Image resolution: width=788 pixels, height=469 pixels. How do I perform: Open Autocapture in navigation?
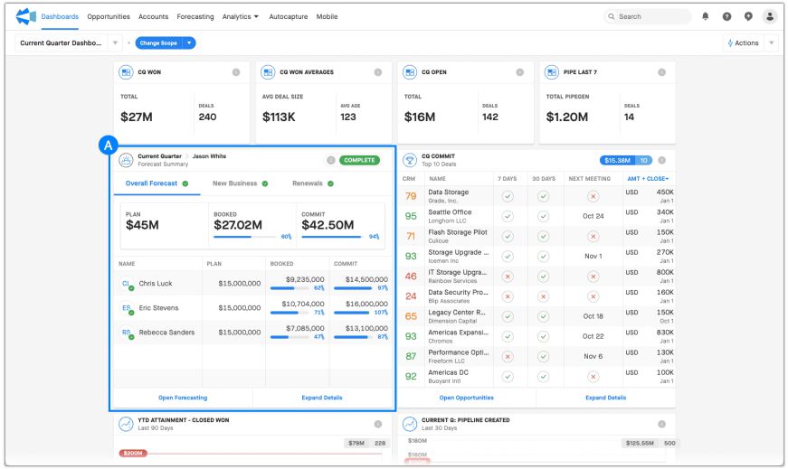(289, 16)
